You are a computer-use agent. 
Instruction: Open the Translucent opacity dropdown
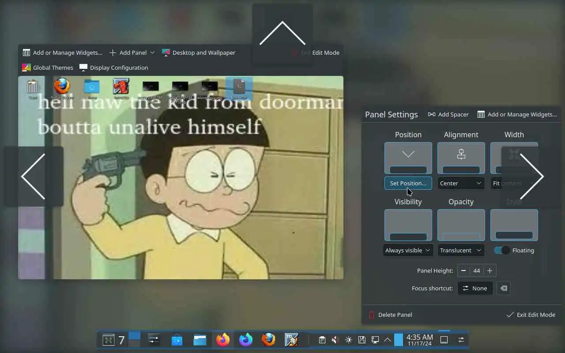pos(461,250)
